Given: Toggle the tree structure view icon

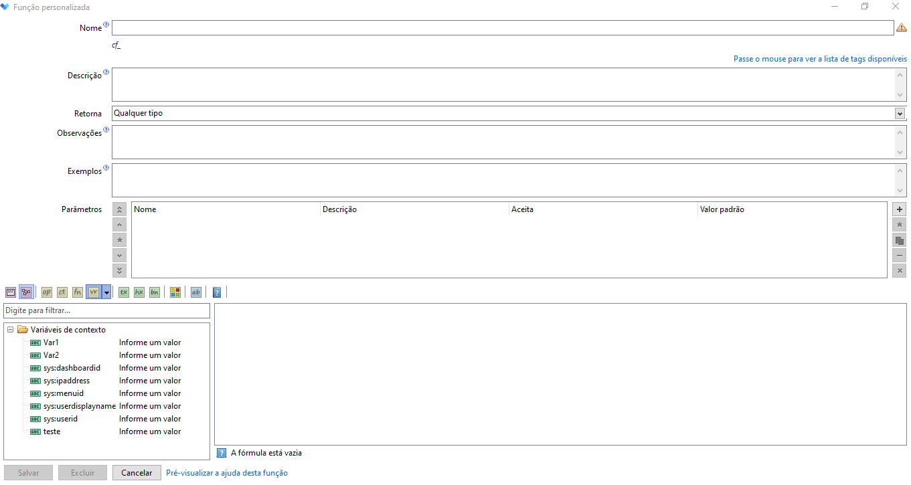Looking at the screenshot, I should click(26, 292).
